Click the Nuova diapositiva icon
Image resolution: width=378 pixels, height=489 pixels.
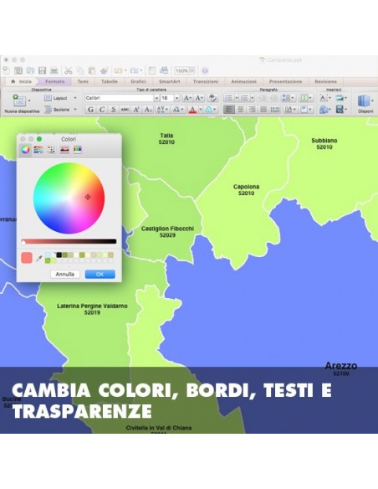[x=19, y=100]
